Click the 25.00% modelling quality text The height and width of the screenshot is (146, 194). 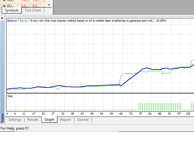[161, 21]
